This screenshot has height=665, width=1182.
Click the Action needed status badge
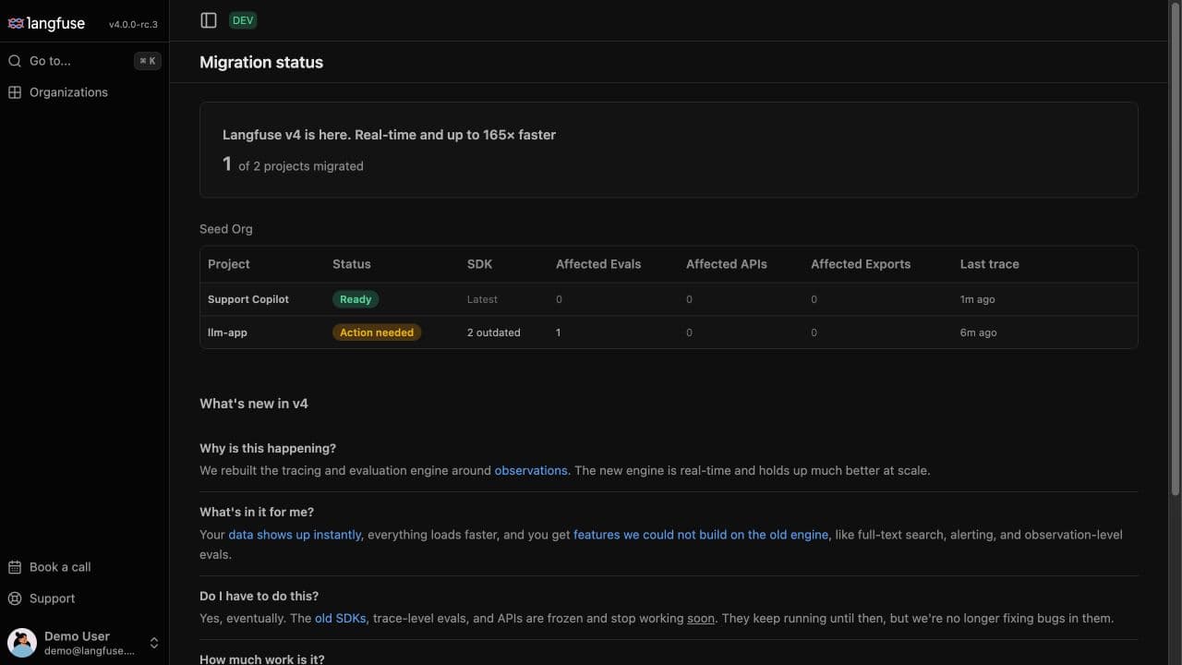[x=377, y=332]
